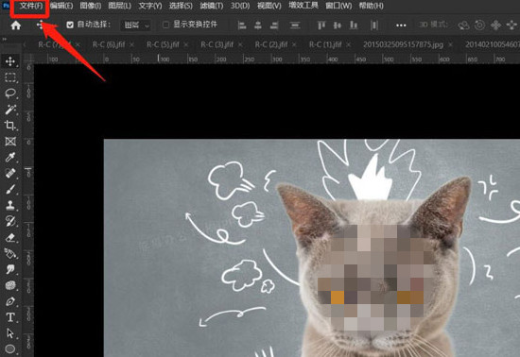Open the three-dots align options
The image size is (520, 357).
click(401, 25)
